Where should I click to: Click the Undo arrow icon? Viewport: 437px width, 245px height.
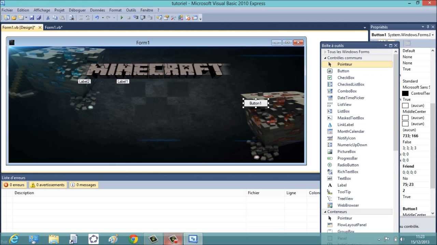coord(97,18)
